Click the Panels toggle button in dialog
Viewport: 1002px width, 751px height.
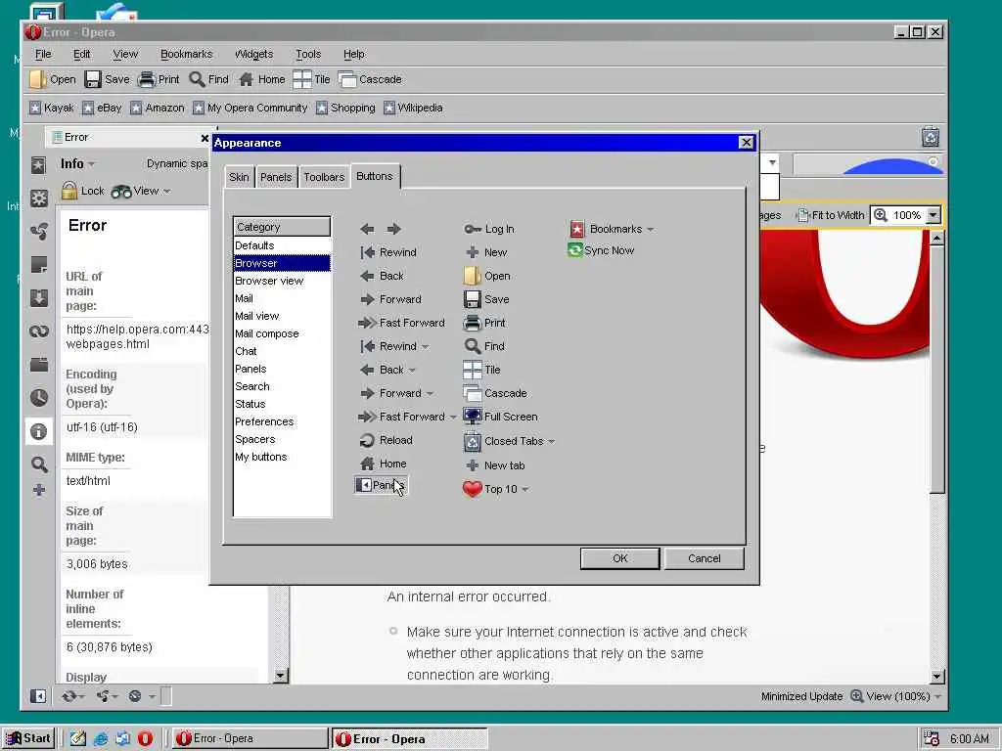381,485
